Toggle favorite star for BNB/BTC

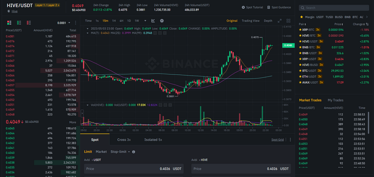tap(300, 47)
